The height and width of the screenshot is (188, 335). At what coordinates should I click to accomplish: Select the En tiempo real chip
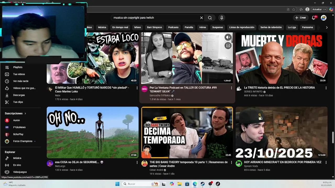coord(120,27)
